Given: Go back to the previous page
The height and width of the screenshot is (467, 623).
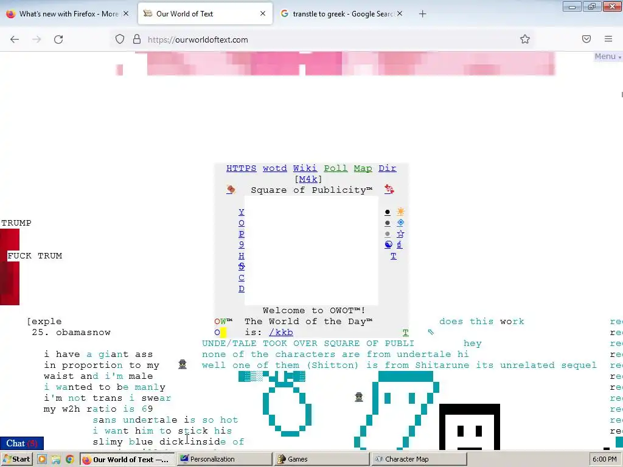Looking at the screenshot, I should [x=15, y=40].
